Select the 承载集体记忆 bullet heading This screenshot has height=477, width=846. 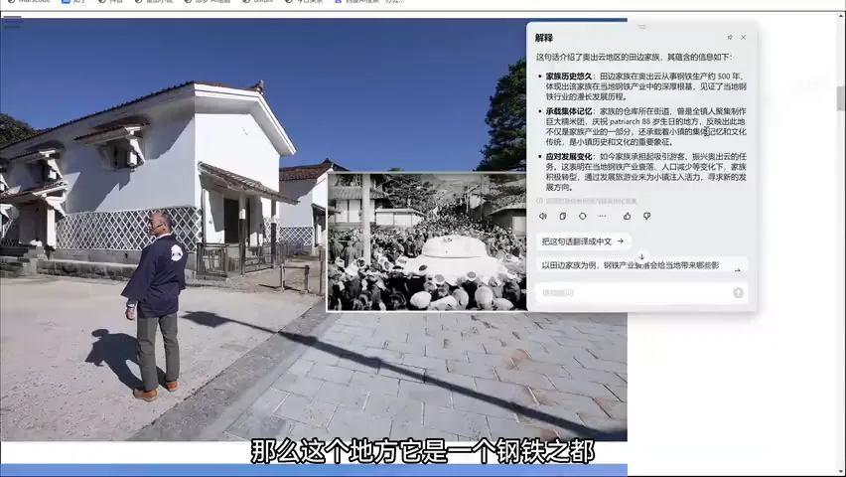569,111
